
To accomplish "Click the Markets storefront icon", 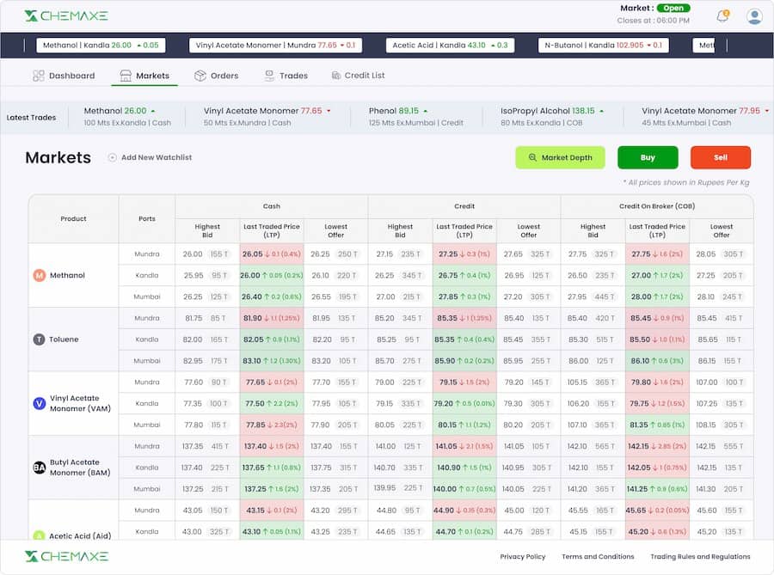I will pyautogui.click(x=126, y=76).
